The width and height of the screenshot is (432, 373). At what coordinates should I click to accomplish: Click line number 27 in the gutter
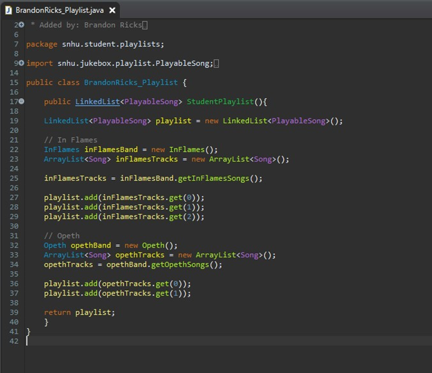(x=13, y=197)
